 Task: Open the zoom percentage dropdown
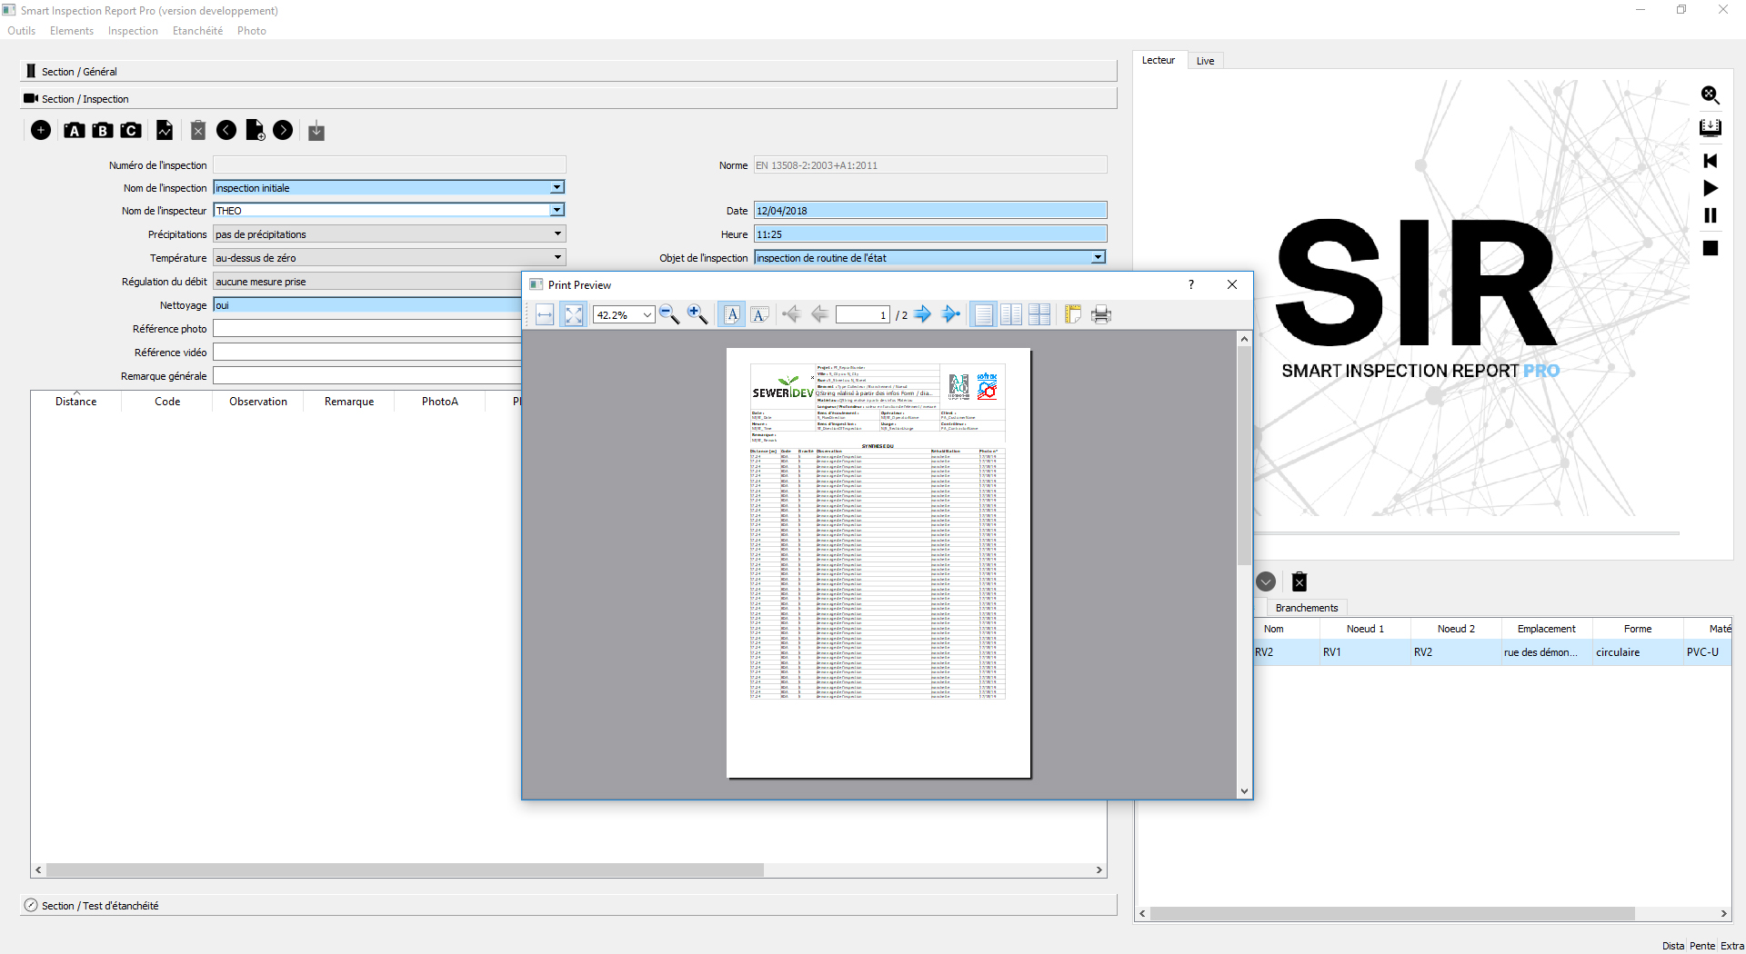tap(647, 315)
